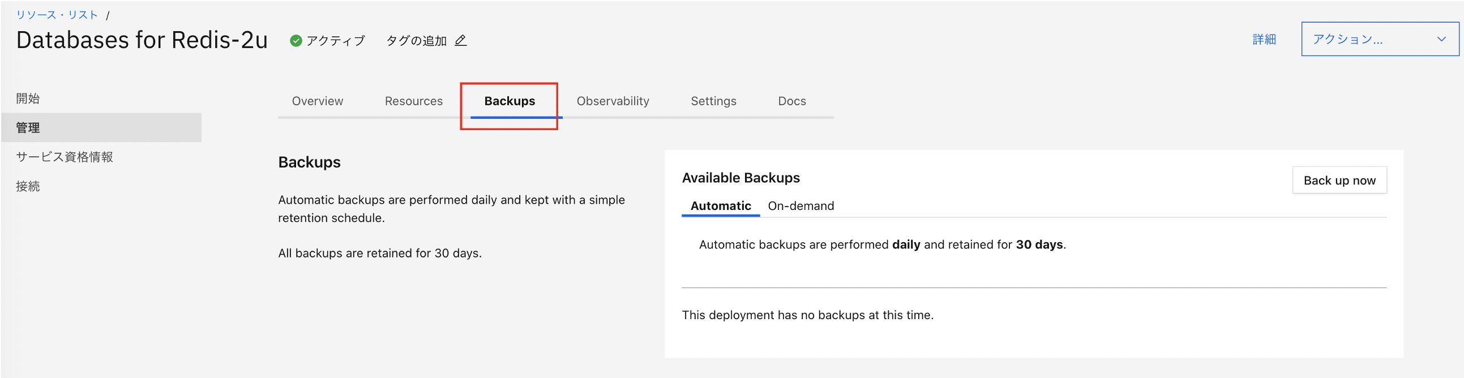
Task: Open the Resources tab
Action: [x=413, y=101]
